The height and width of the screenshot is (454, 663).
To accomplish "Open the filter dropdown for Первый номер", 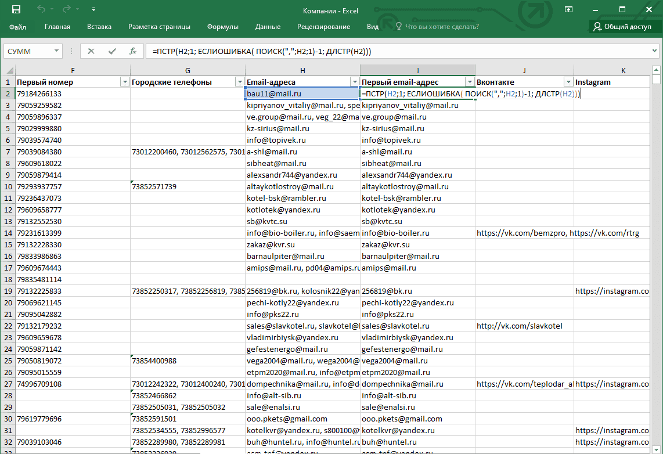I will [x=125, y=82].
